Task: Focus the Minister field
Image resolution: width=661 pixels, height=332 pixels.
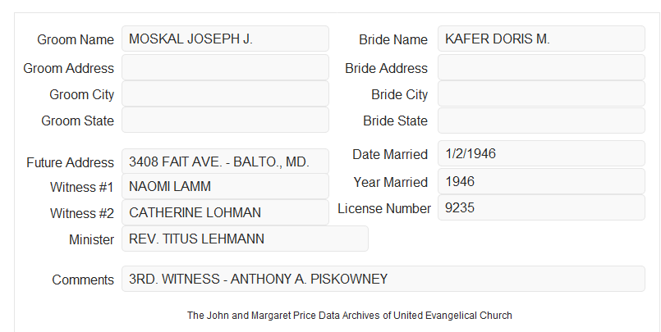Action: [x=245, y=239]
